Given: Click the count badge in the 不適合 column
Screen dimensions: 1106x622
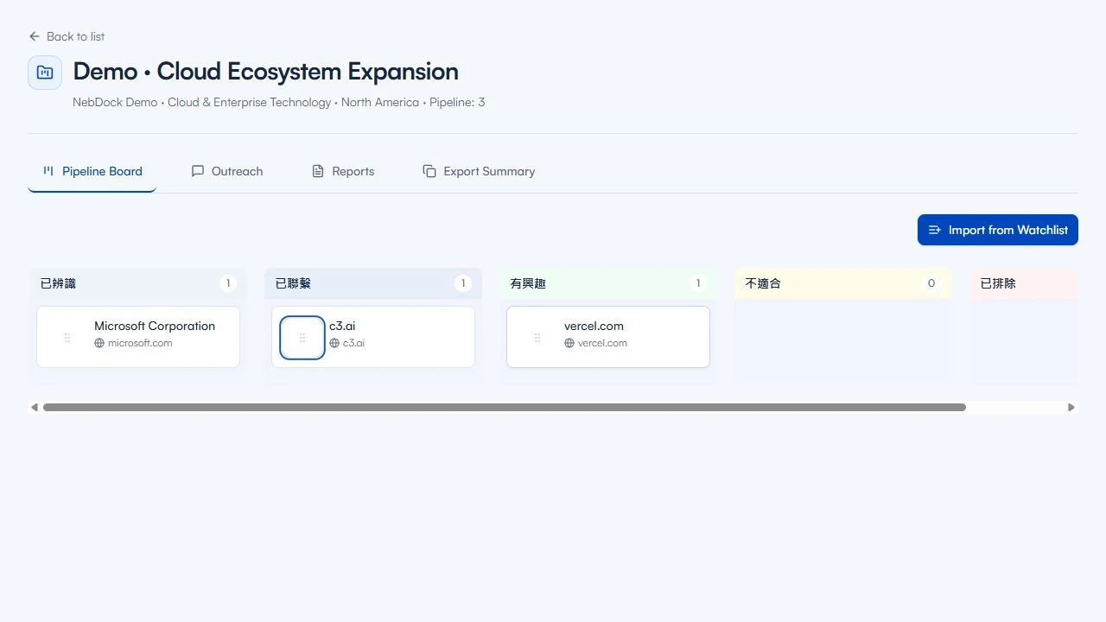Looking at the screenshot, I should tap(931, 283).
